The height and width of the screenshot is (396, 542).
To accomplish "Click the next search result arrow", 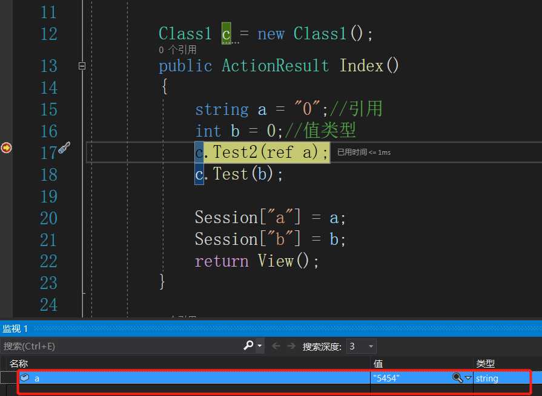I will click(291, 346).
